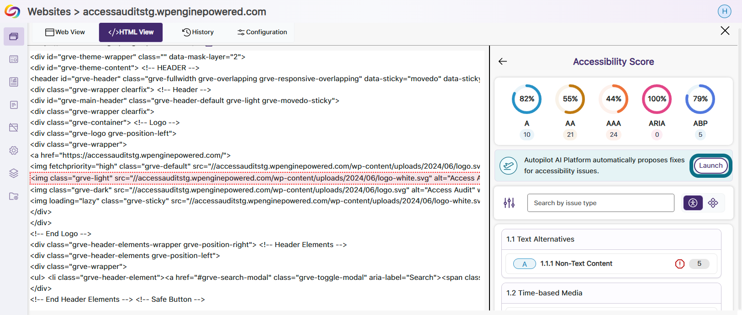Click the img fetchpriority high code line
This screenshot has width=742, height=315.
tap(255, 166)
